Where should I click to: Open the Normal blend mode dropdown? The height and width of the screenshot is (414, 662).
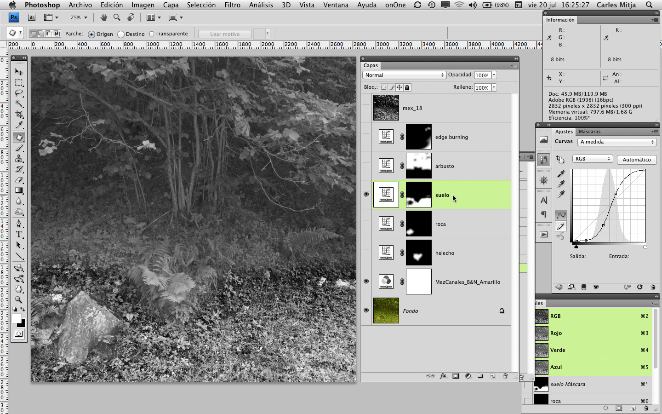(404, 75)
